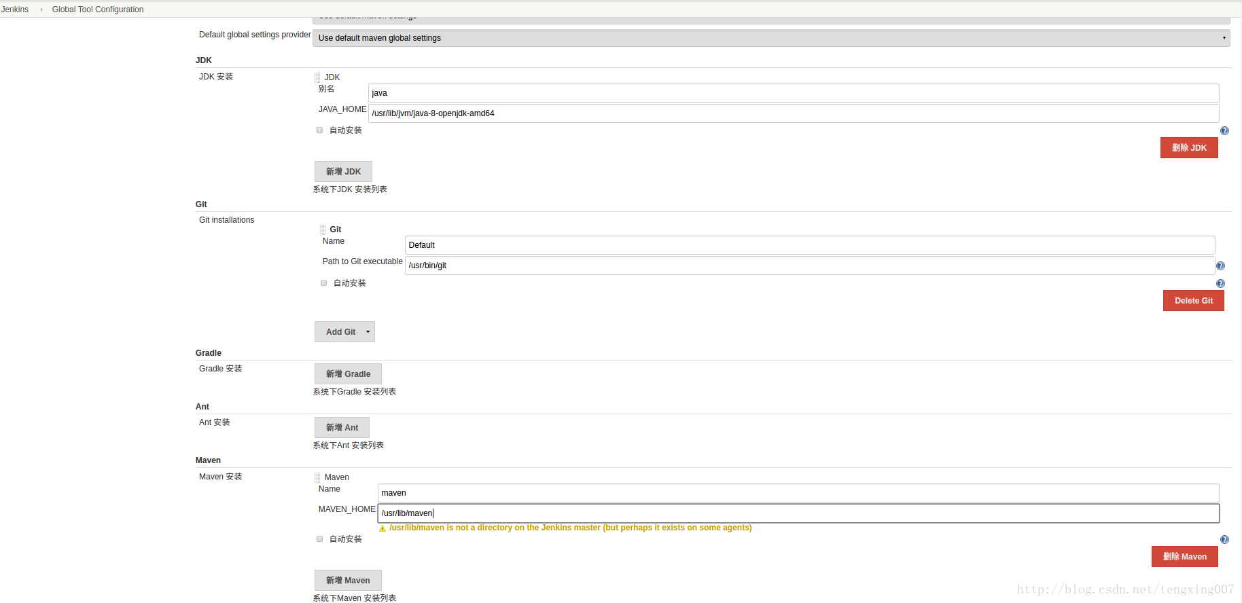Grab the Git installation drag handle
This screenshot has width=1242, height=603.
(323, 230)
